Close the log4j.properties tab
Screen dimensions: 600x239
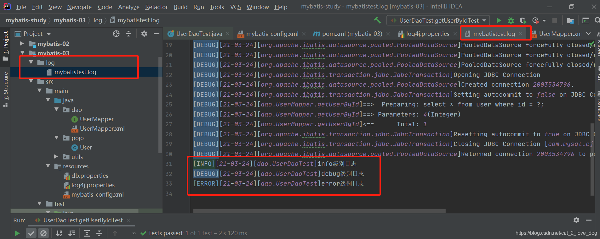pyautogui.click(x=455, y=34)
